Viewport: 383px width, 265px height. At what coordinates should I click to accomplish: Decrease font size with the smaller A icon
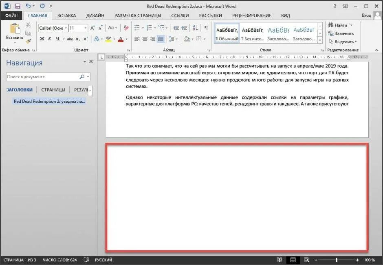[x=100, y=28]
